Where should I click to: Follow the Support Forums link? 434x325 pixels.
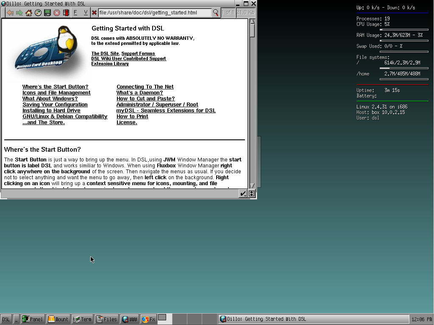click(137, 53)
